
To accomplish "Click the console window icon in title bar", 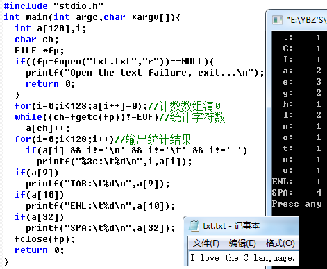I will [x=277, y=20].
